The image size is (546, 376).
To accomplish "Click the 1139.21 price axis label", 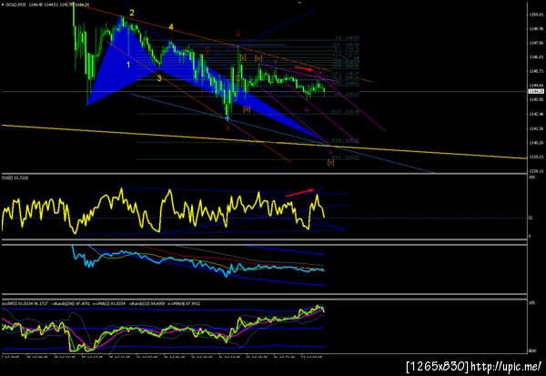I will [x=536, y=157].
